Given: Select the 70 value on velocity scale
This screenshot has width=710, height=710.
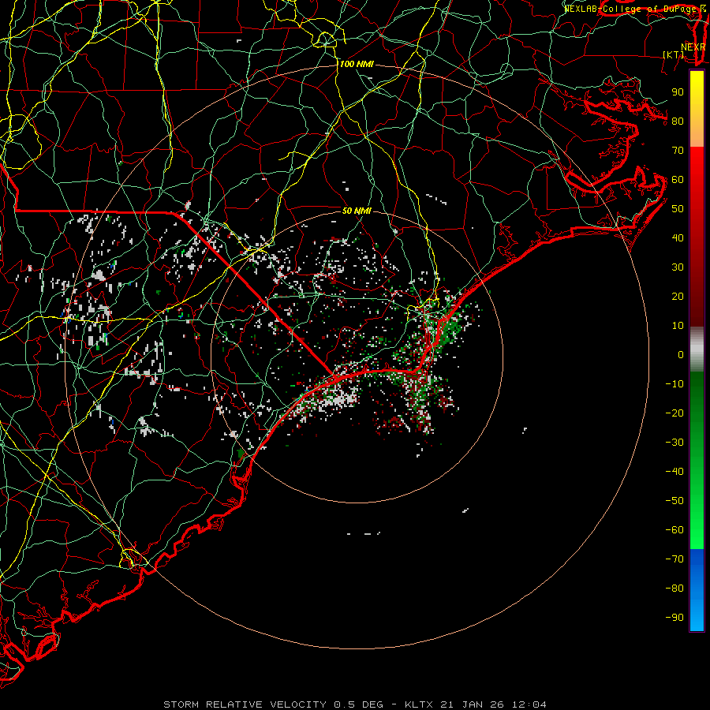Looking at the screenshot, I should 678,151.
